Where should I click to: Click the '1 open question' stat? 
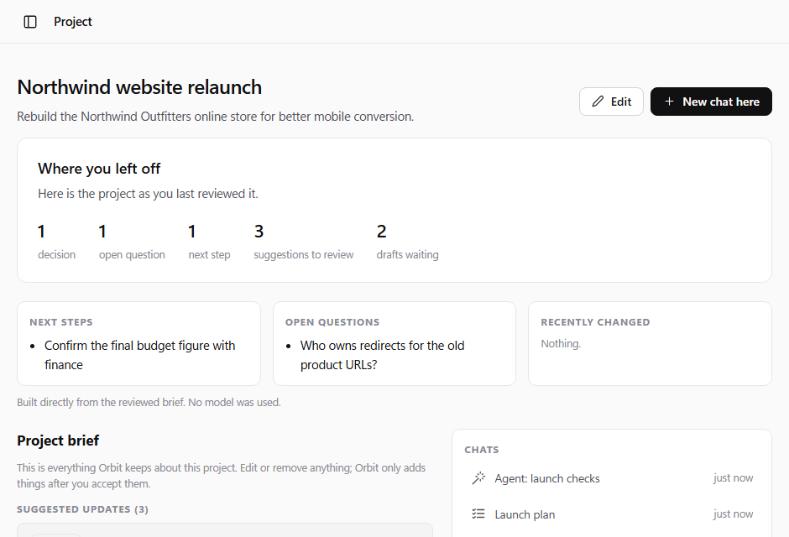coord(132,242)
